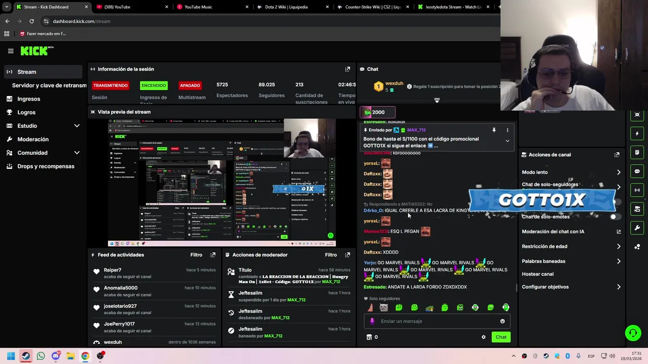The image size is (648, 364).
Task: Open WhatsApp from the taskbar
Action: (x=41, y=356)
